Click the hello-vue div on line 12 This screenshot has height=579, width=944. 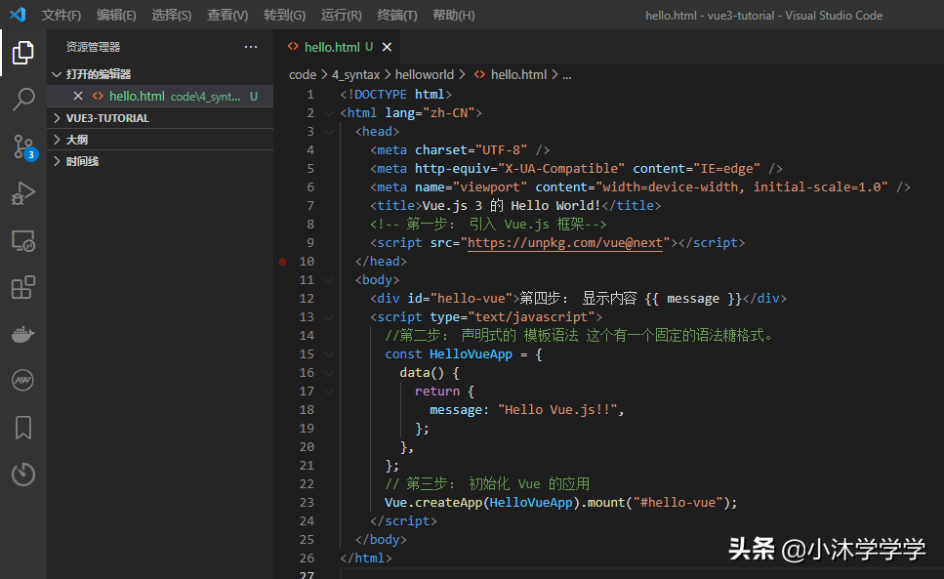click(578, 299)
